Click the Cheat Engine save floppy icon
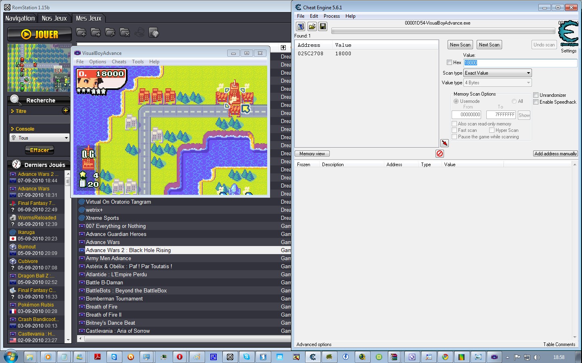 point(322,26)
